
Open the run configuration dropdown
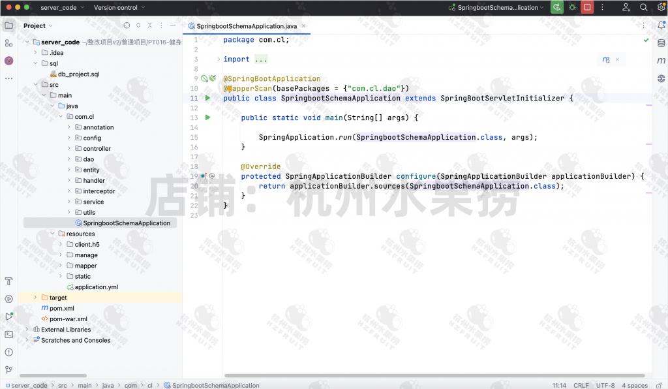click(500, 8)
